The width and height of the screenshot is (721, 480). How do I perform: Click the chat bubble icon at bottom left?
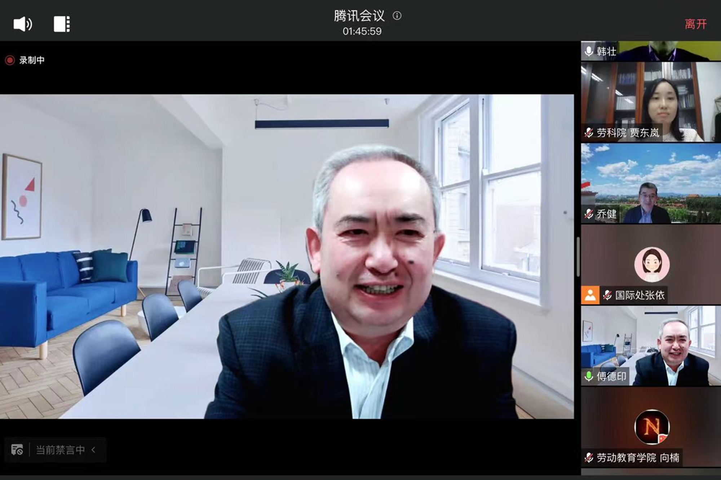click(17, 450)
